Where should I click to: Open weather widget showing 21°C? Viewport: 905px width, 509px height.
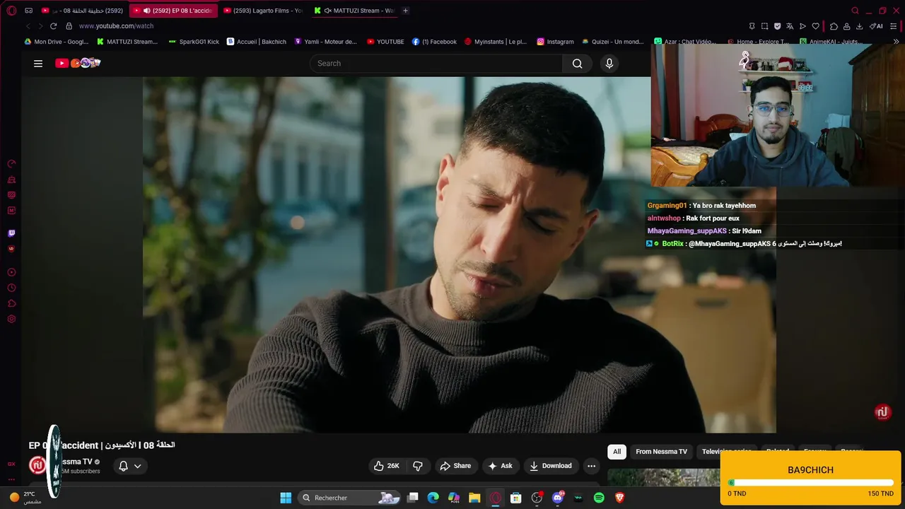click(x=25, y=498)
